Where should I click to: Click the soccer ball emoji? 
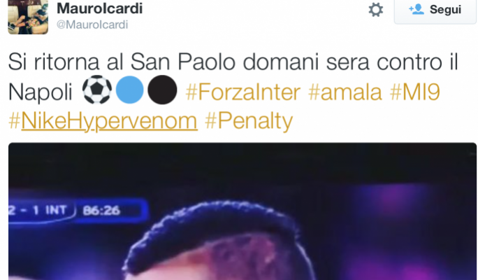coord(97,90)
